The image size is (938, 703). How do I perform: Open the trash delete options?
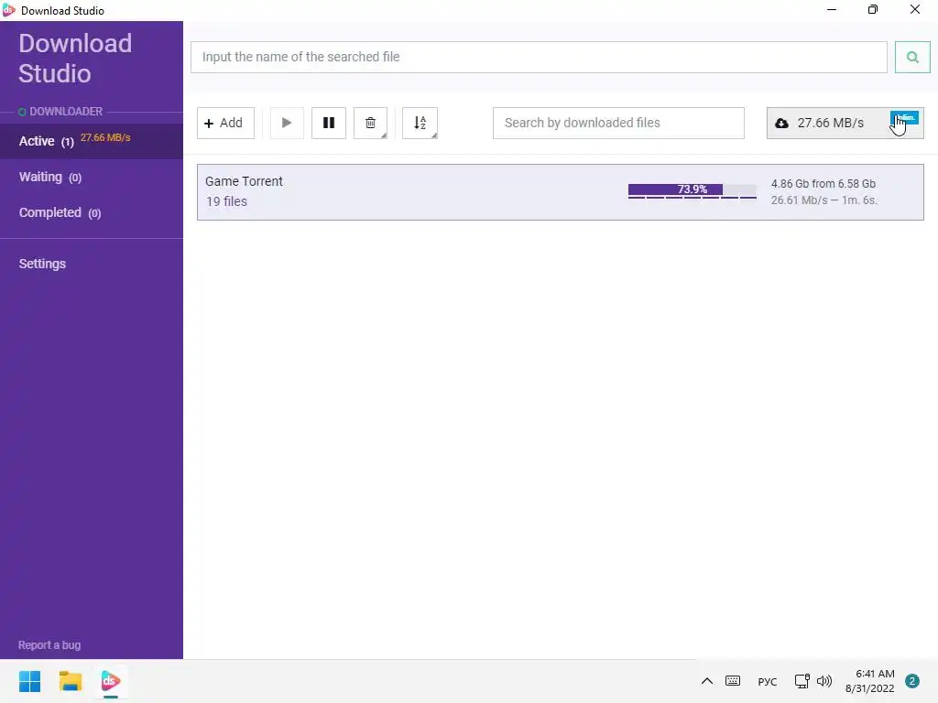370,124
